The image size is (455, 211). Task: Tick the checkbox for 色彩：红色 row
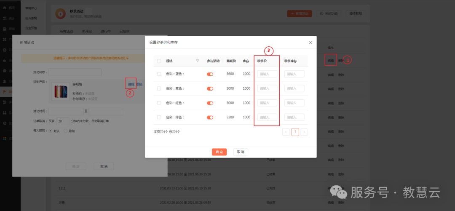click(159, 103)
